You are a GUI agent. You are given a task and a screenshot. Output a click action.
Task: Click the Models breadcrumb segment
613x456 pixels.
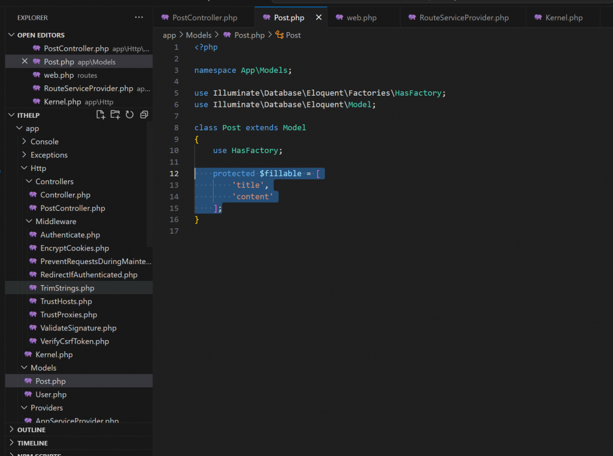point(199,35)
